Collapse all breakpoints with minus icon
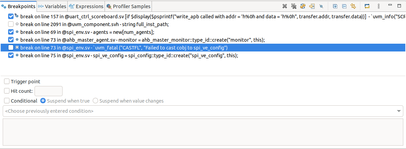Image resolution: width=406 pixels, height=149 pixels. click(x=344, y=6)
